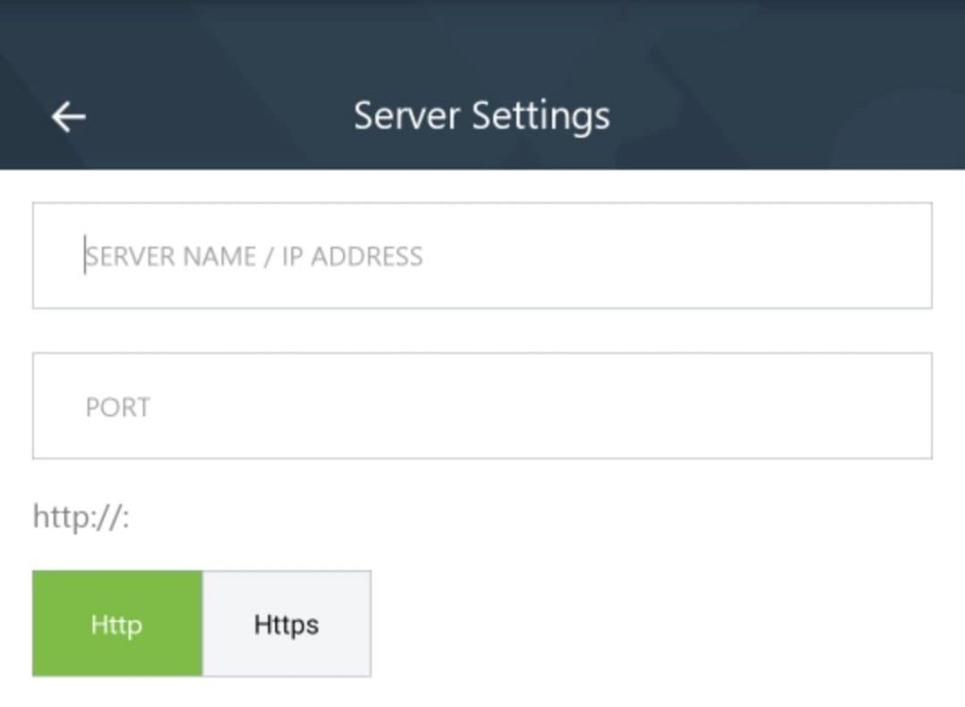965x707 pixels.
Task: Enable secure Https connection
Action: pos(286,624)
